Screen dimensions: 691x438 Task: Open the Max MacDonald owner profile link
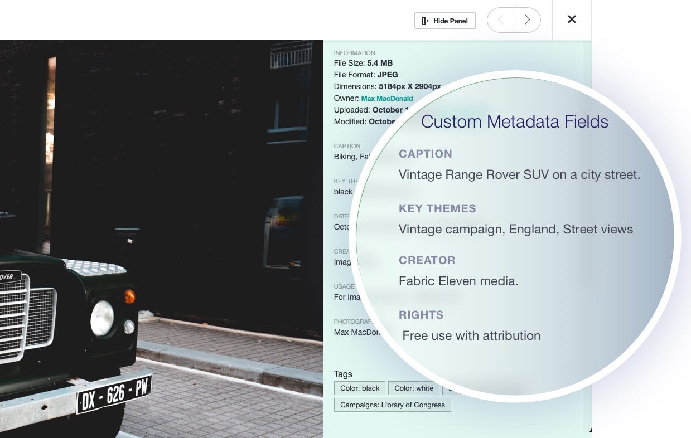(x=387, y=98)
